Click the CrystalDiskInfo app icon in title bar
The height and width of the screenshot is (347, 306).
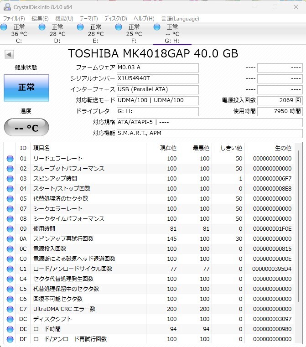coord(7,7)
